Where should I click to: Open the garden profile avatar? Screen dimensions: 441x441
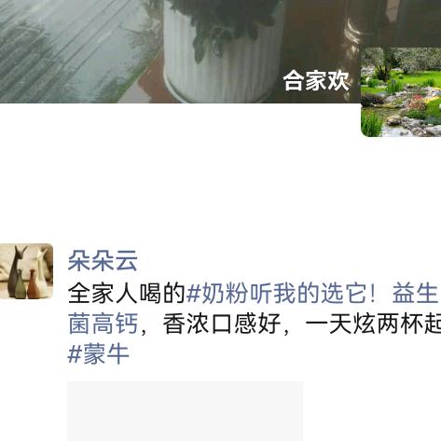401,92
